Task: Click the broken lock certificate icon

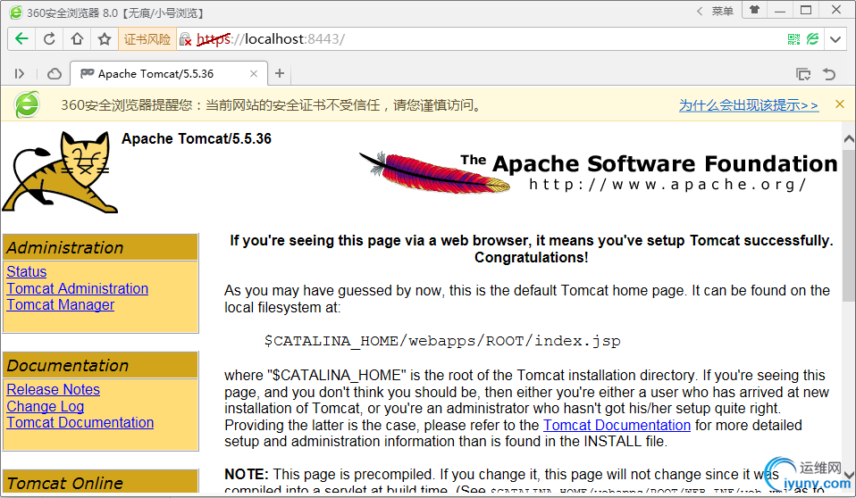Action: click(x=186, y=39)
